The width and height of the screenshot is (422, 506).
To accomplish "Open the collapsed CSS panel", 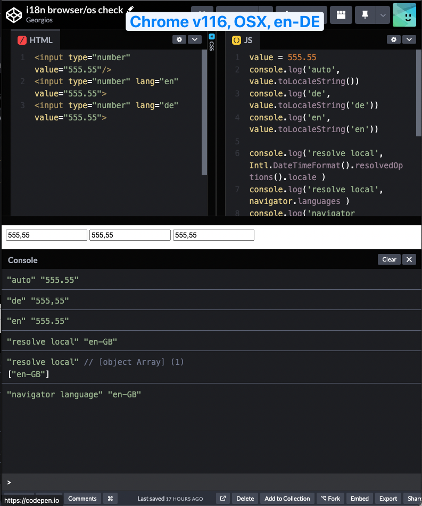I will pos(211,42).
